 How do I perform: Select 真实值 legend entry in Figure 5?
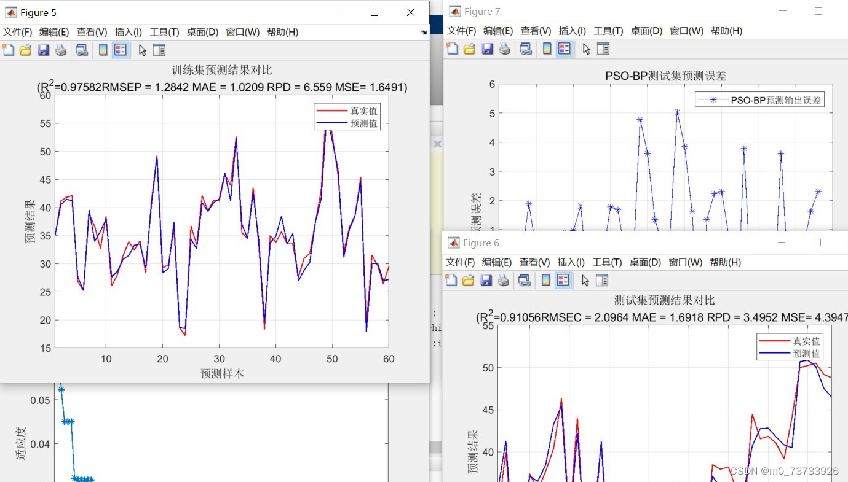click(347, 111)
